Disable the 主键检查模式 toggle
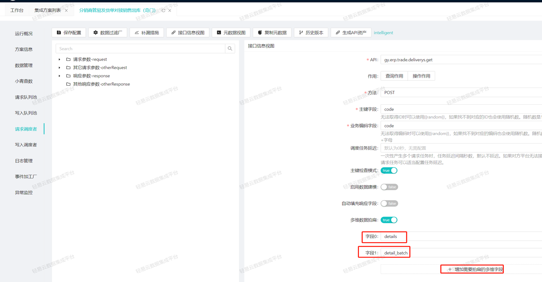 (x=389, y=171)
